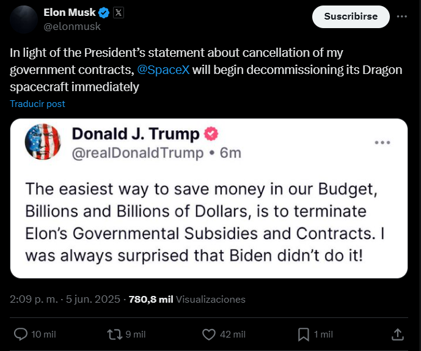Click Traducir post link

point(37,103)
